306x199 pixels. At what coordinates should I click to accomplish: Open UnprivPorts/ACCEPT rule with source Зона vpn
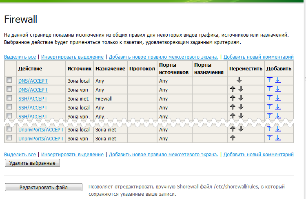click(x=41, y=139)
